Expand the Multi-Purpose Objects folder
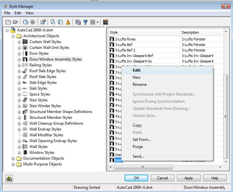This screenshot has height=192, width=233. 13,164
